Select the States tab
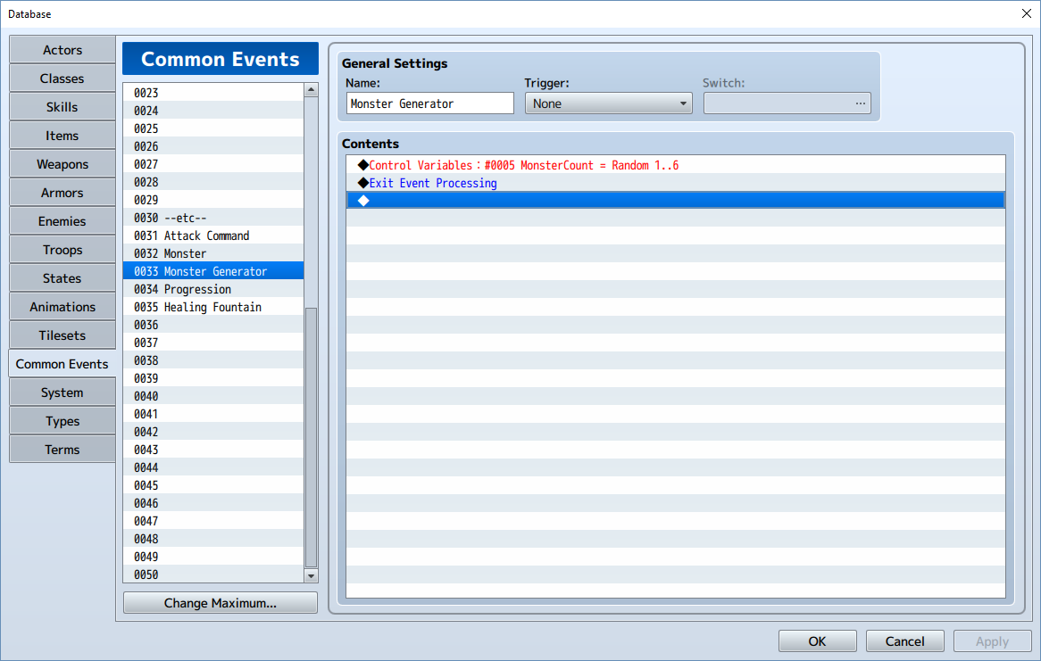Viewport: 1041px width, 661px height. pyautogui.click(x=62, y=278)
